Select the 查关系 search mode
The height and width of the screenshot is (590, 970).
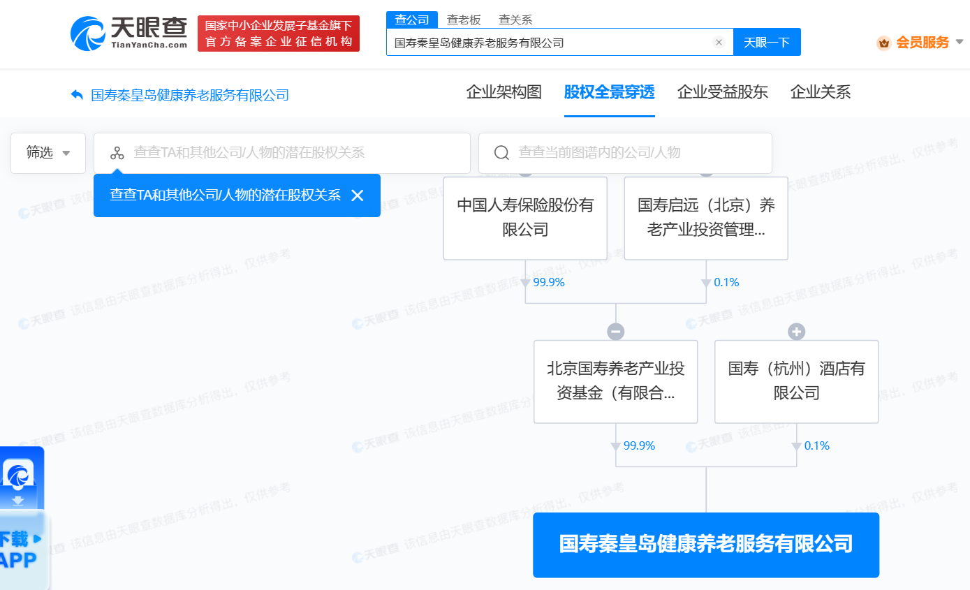click(515, 20)
